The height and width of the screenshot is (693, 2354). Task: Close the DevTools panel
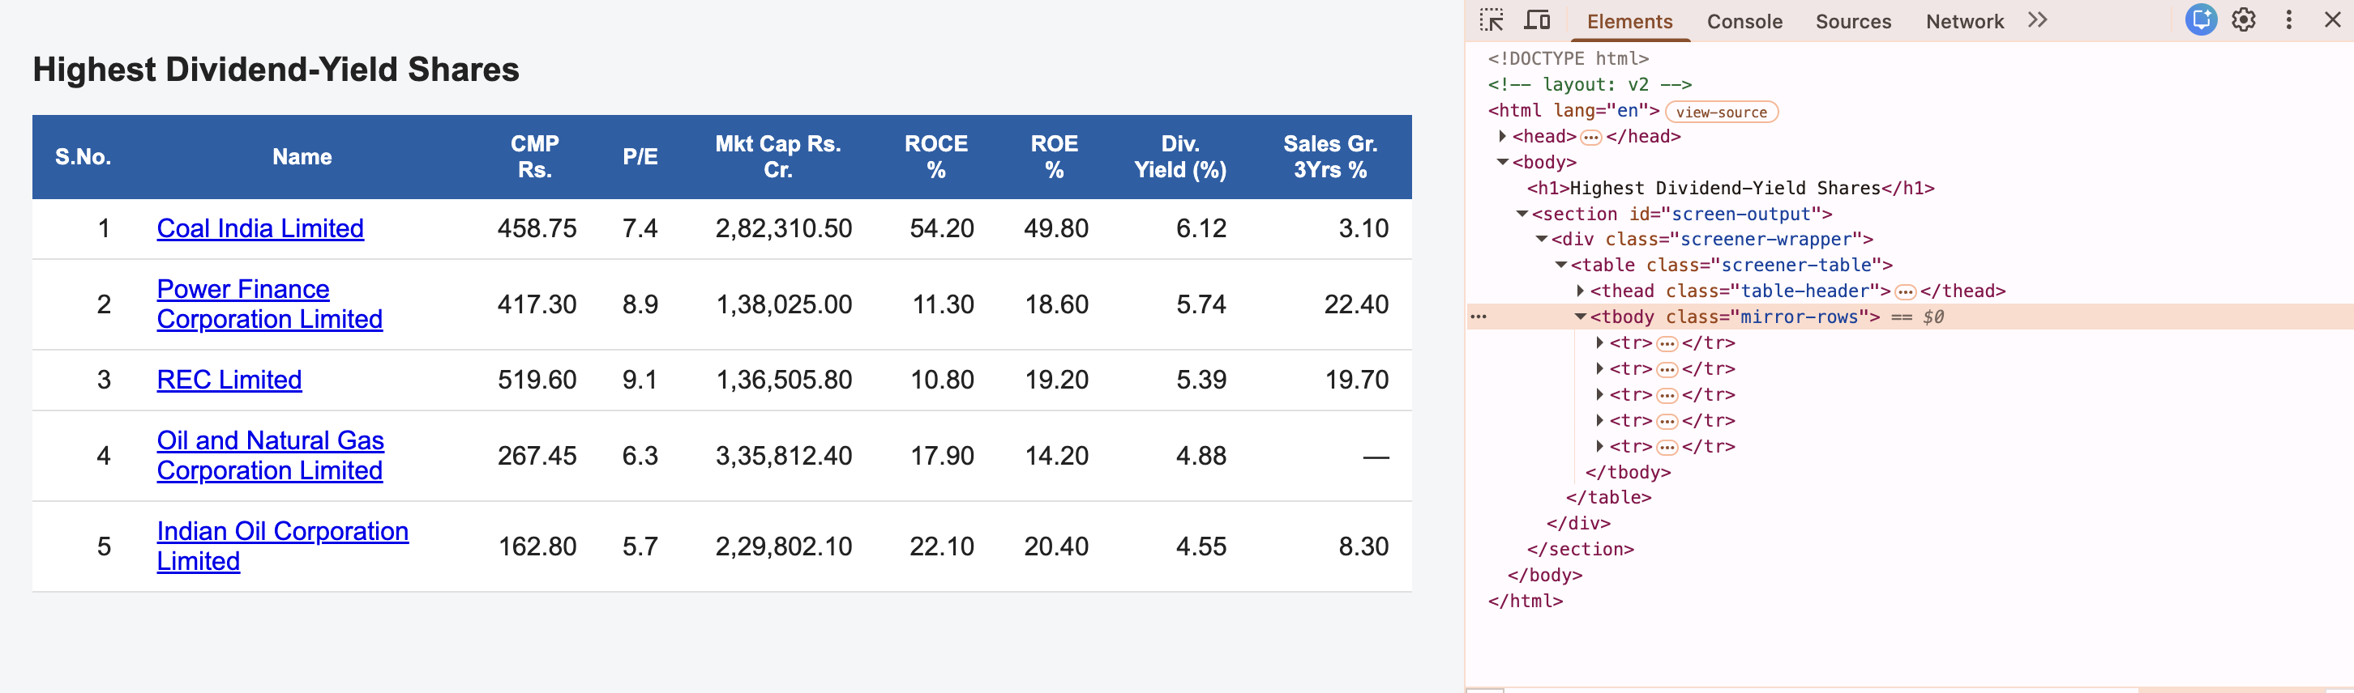click(x=2332, y=20)
